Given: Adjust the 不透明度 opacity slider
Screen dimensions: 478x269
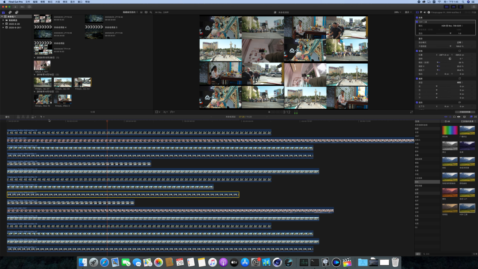Looking at the screenshot, I should pos(443,46).
